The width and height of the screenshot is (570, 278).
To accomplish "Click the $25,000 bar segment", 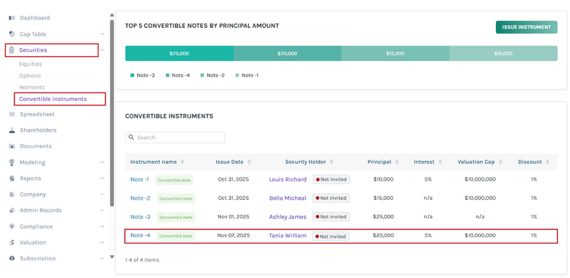I will tap(179, 53).
